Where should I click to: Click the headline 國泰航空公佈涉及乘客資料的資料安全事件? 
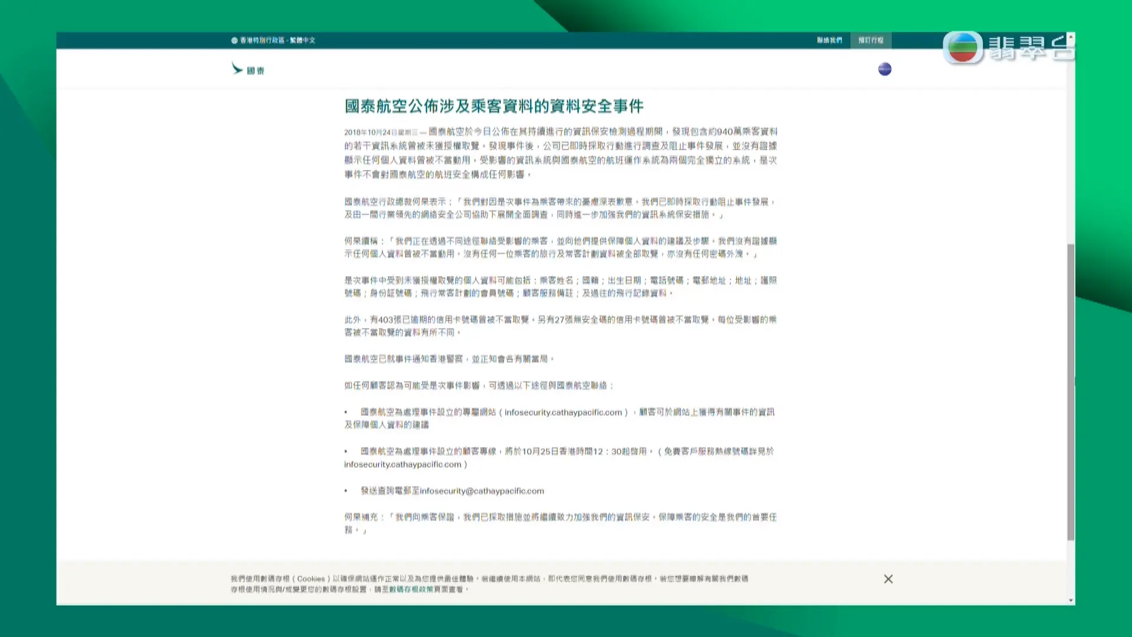pyautogui.click(x=494, y=106)
